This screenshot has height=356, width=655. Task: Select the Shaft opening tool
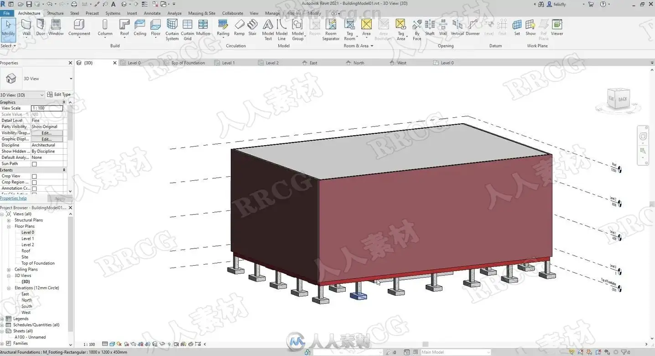click(x=430, y=28)
